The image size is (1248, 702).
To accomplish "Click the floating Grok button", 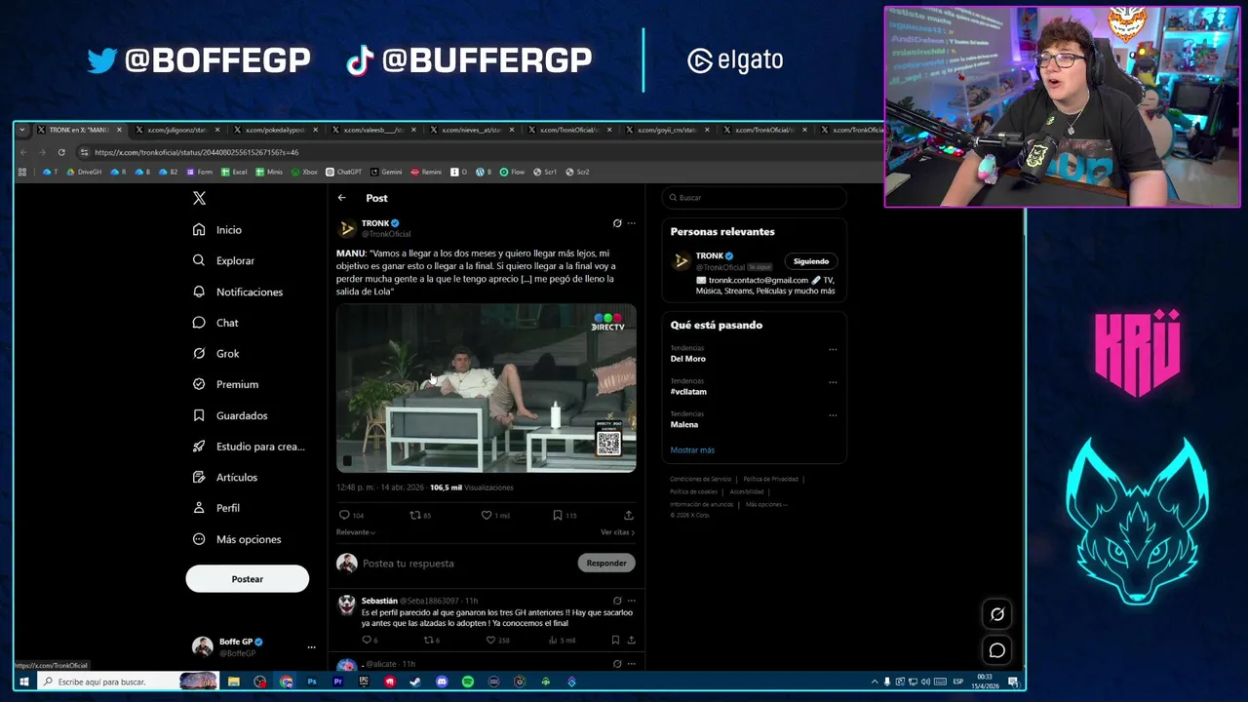I will click(996, 614).
